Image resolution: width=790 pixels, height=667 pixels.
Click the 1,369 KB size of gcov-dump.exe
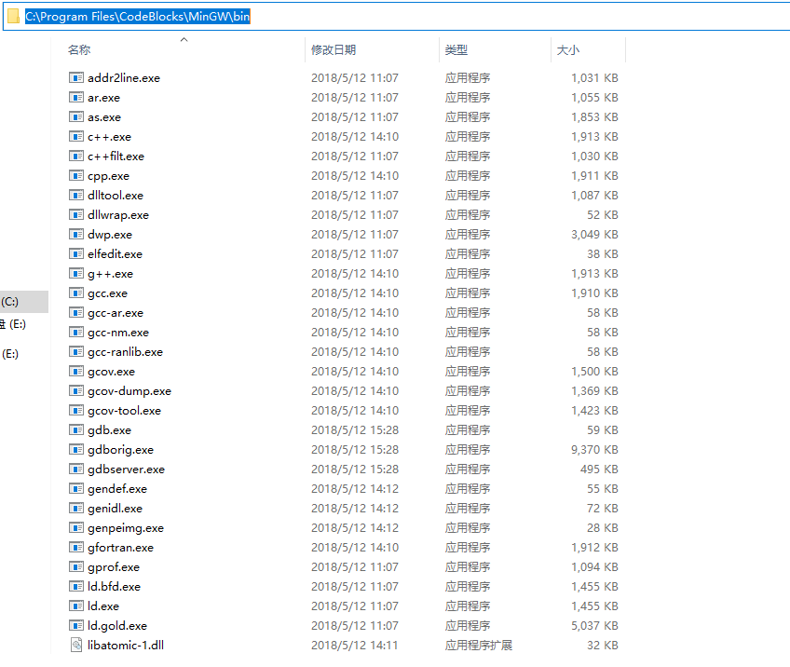(594, 391)
